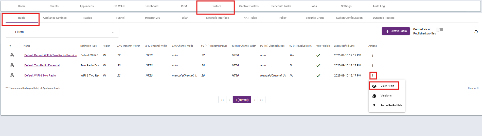Viewport: 482px width, 136px height.
Task: Select Versions from the context menu
Action: pos(386,96)
